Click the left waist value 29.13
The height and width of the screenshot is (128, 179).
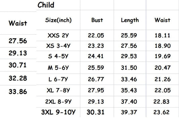18,53
